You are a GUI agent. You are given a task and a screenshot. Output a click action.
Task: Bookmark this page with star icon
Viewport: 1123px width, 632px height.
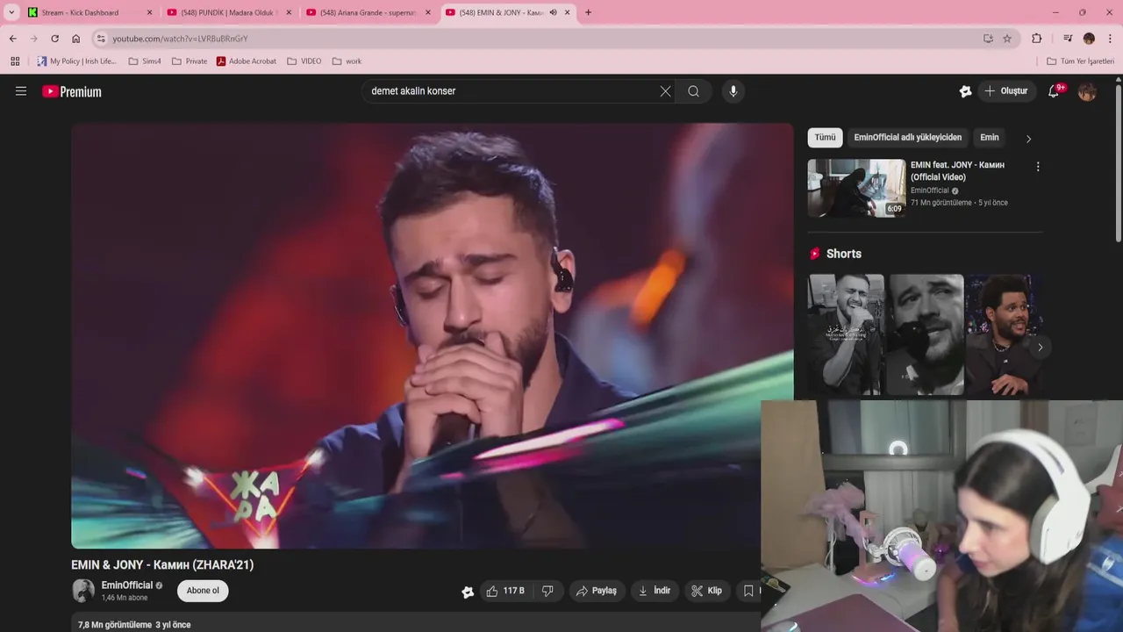[1007, 39]
